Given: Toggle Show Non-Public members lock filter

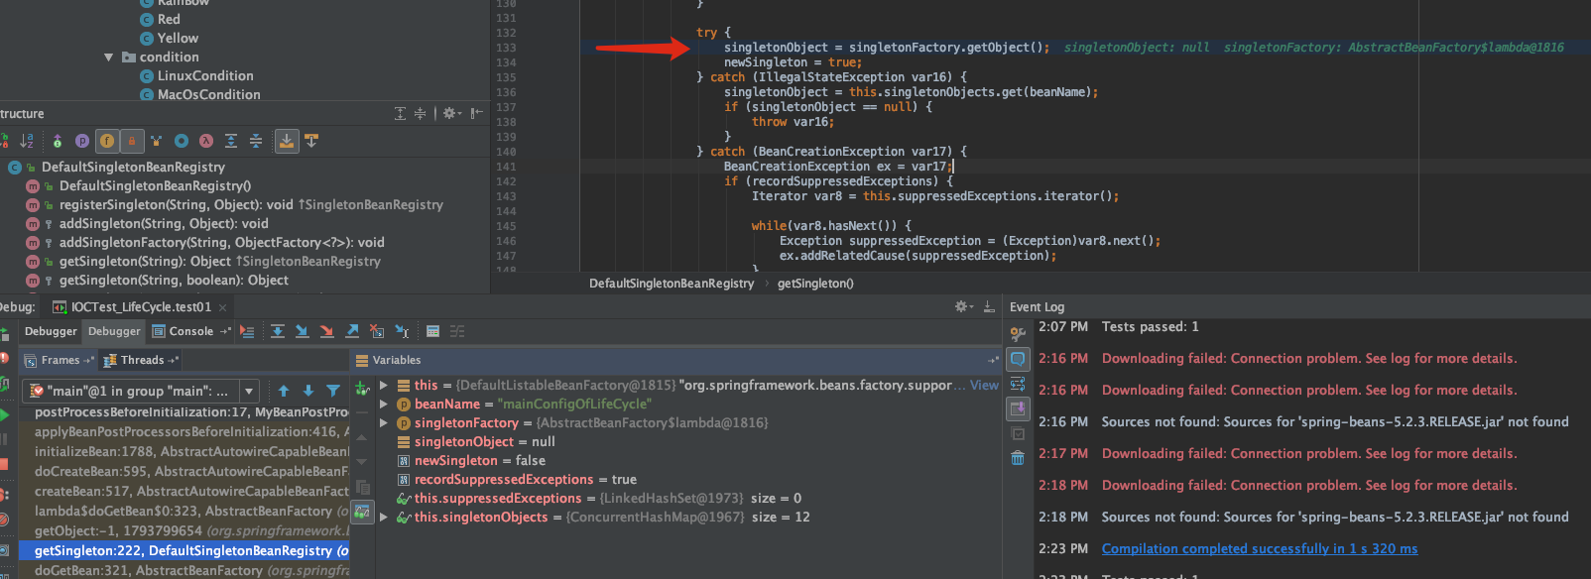Looking at the screenshot, I should (x=132, y=141).
